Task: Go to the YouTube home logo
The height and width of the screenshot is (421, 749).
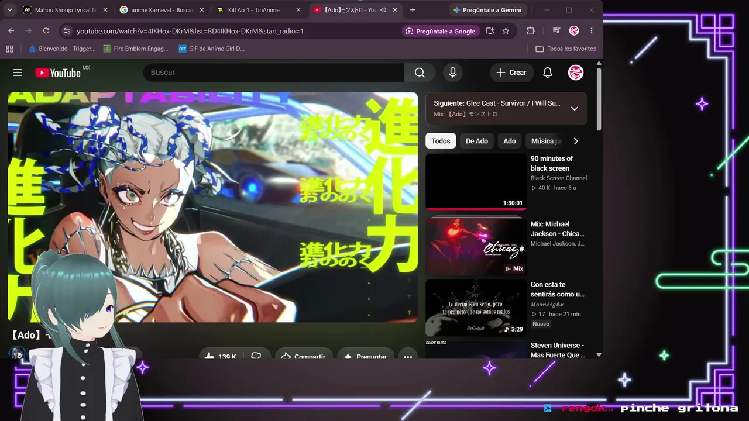Action: tap(58, 73)
